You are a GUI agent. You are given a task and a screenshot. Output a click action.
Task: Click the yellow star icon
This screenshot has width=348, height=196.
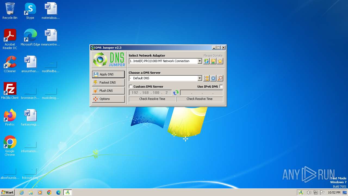[220, 61]
